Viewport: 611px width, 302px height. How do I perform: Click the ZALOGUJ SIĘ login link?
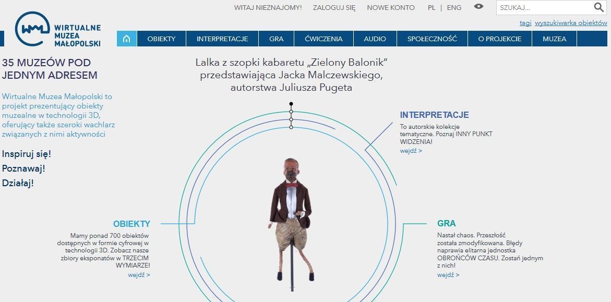click(x=334, y=7)
